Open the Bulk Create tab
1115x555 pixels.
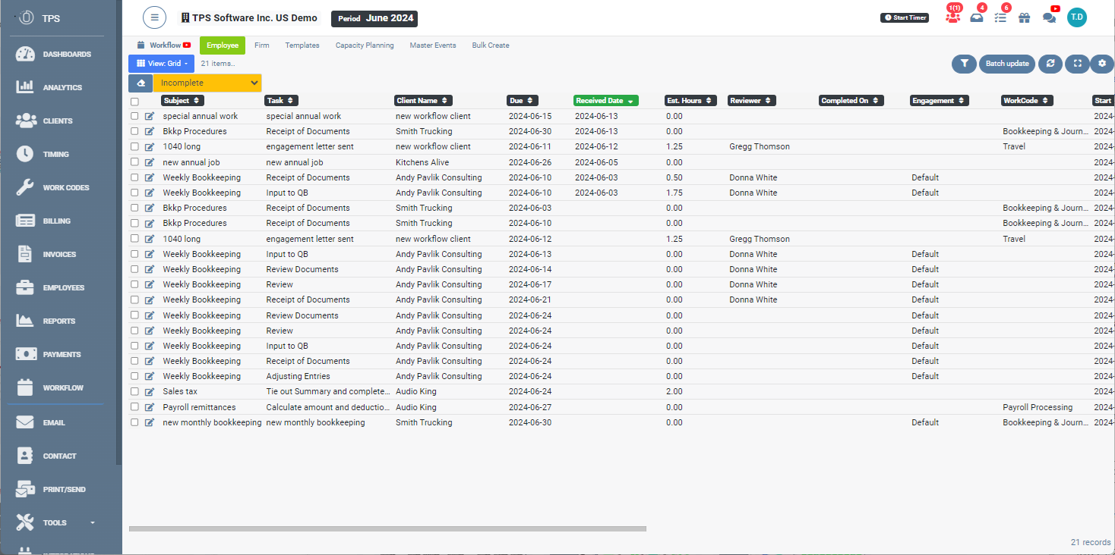tap(491, 45)
